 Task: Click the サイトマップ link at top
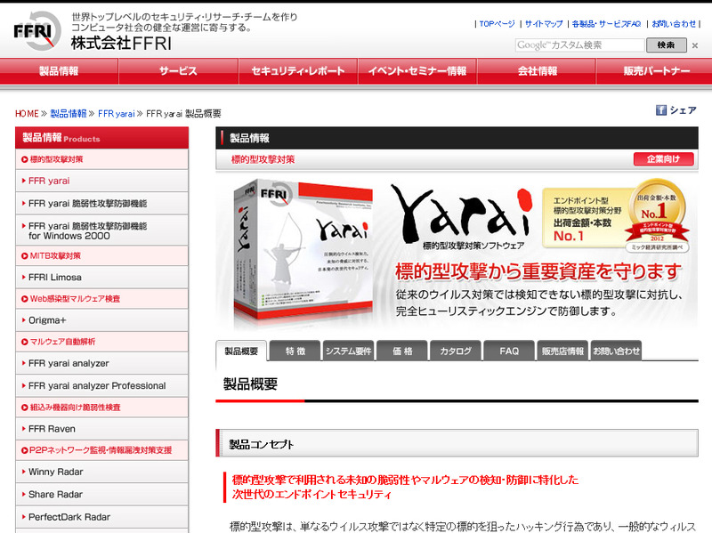(x=543, y=24)
